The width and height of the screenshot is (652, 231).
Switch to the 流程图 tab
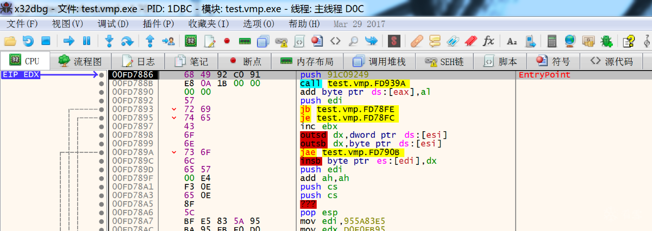[80, 61]
